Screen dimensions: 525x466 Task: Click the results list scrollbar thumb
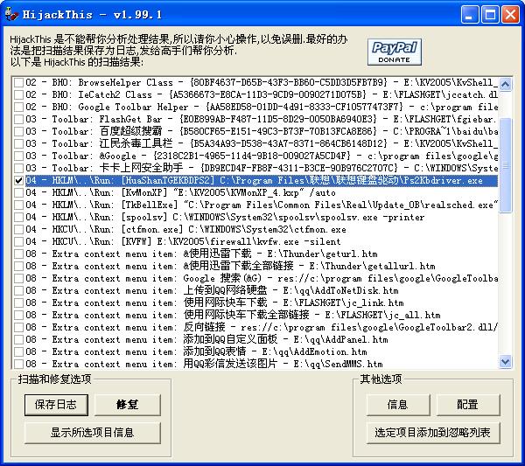tap(505, 165)
